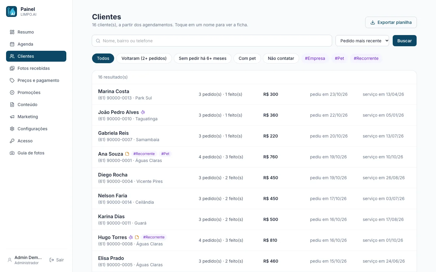This screenshot has height=272, width=436.
Task: Click the Clientes people icon
Action: (12, 56)
